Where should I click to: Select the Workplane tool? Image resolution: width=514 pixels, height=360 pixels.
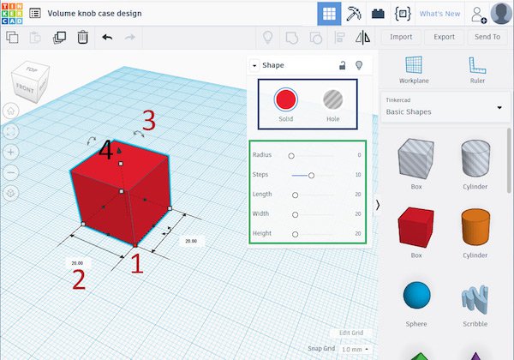(x=414, y=70)
